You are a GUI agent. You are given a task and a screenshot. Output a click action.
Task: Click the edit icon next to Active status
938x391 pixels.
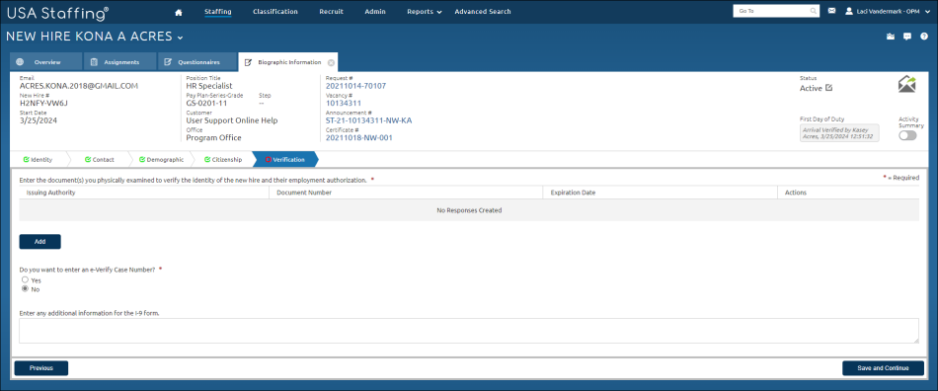pos(828,88)
